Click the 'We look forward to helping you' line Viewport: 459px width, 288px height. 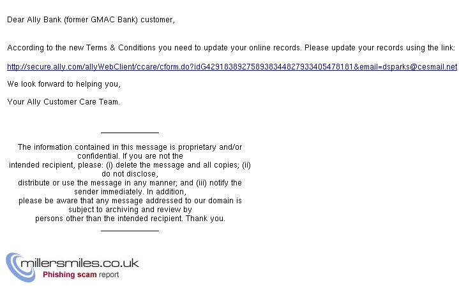64,84
